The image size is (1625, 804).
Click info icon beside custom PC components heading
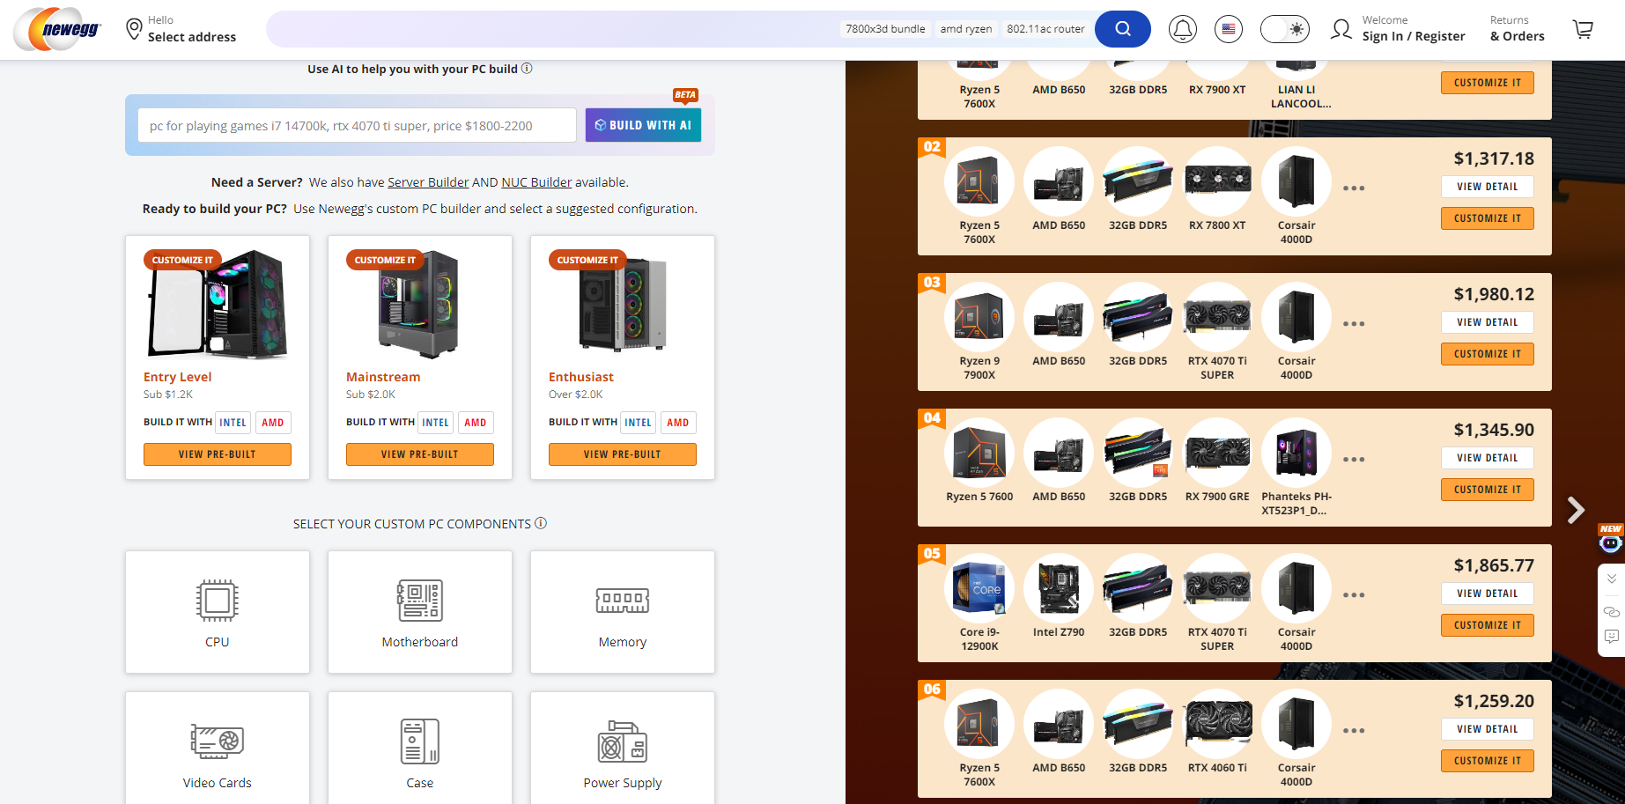point(541,523)
